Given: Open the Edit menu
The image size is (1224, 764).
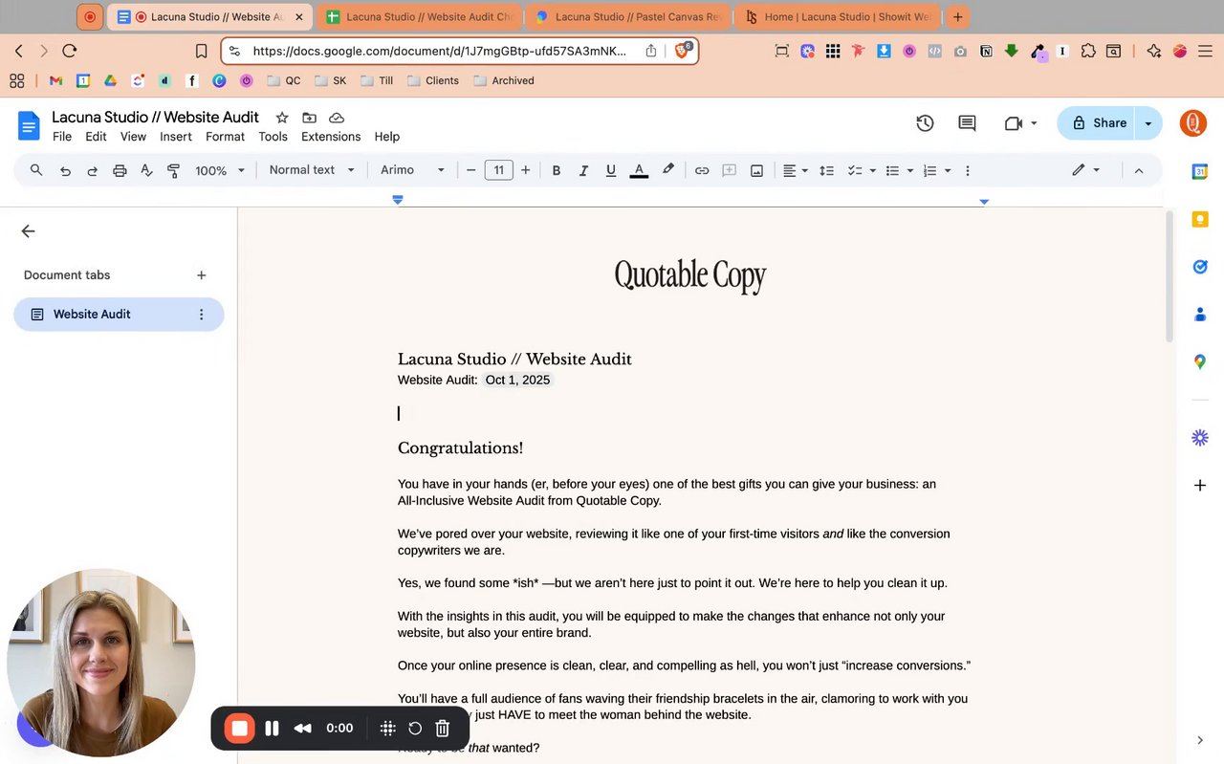Looking at the screenshot, I should tap(96, 137).
